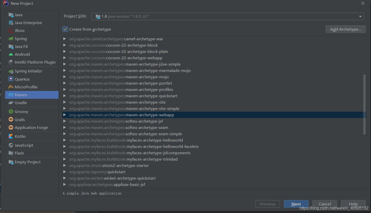Select Android project type
Image resolution: width=371 pixels, height=213 pixels.
tap(32, 54)
